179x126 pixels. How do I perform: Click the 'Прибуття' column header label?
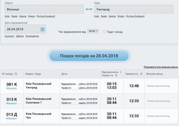107,75
